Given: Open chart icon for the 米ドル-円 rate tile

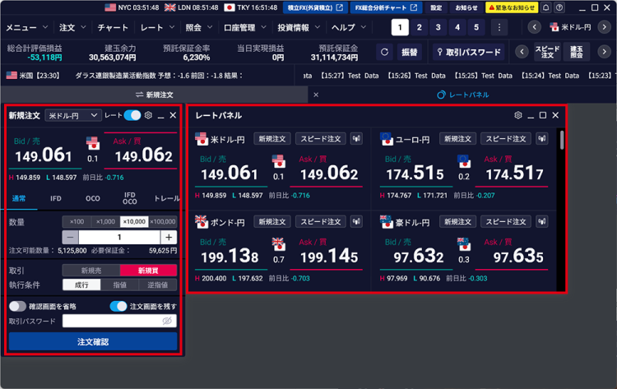Looking at the screenshot, I should pos(356,139).
